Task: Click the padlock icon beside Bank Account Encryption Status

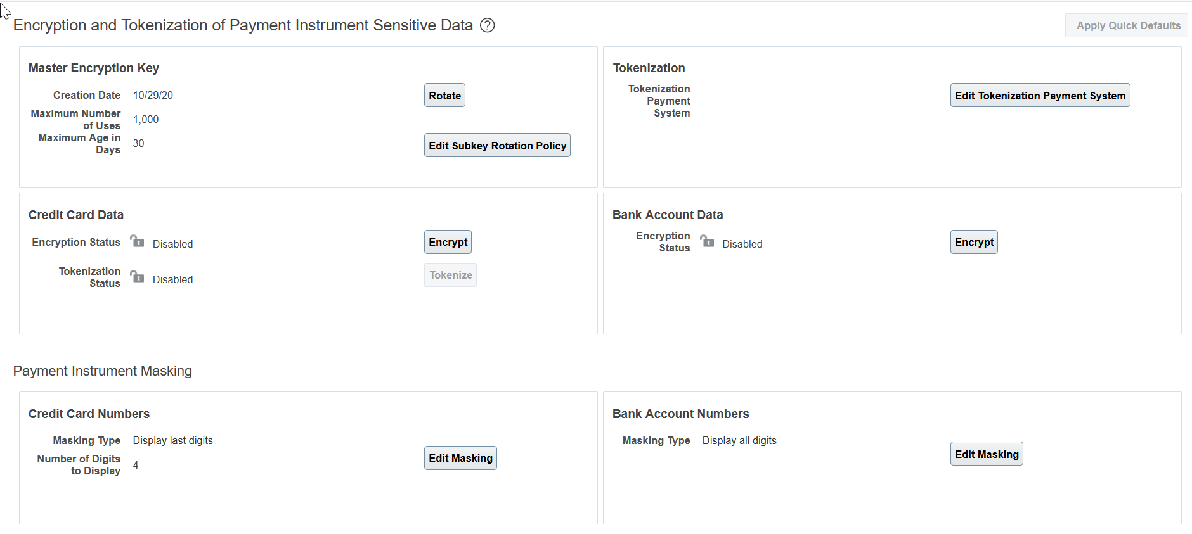Action: click(708, 242)
